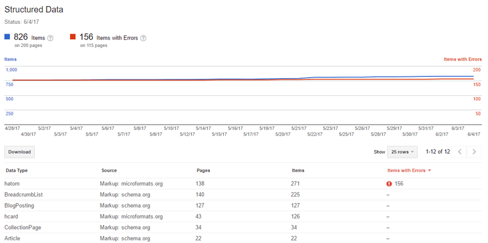The height and width of the screenshot is (243, 488).
Task: Click the 126 items value for hcard
Action: point(296,217)
